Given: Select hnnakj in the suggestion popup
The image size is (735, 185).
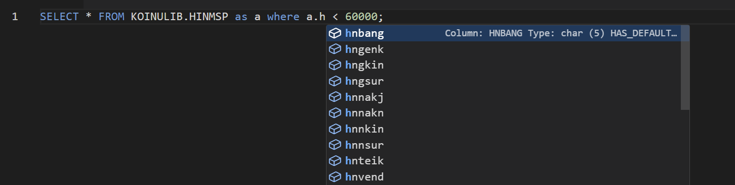Looking at the screenshot, I should (x=504, y=97).
